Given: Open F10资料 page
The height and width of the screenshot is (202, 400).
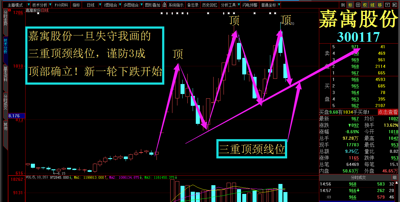Looking at the screenshot, I should pyautogui.click(x=61, y=5).
